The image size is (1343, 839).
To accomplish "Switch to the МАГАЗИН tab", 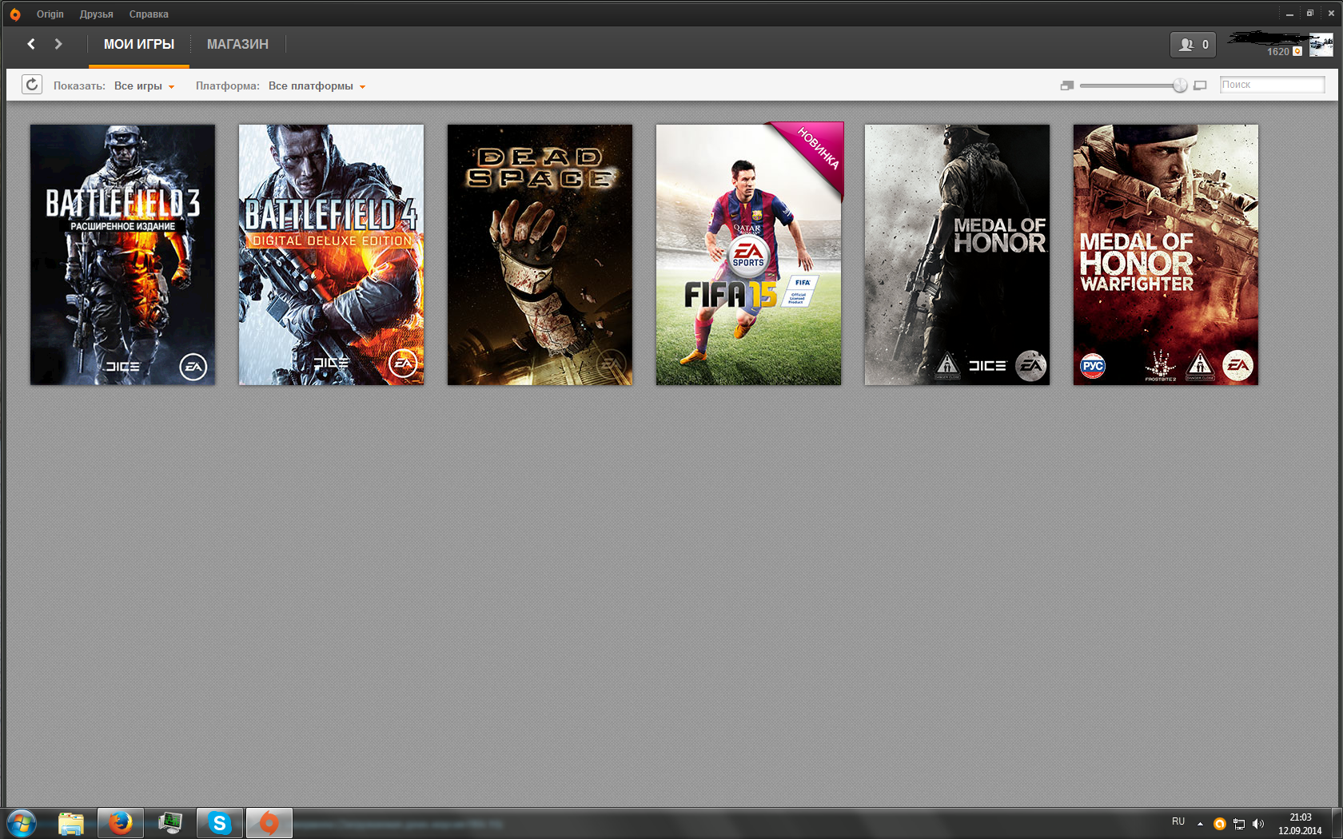I will [237, 45].
